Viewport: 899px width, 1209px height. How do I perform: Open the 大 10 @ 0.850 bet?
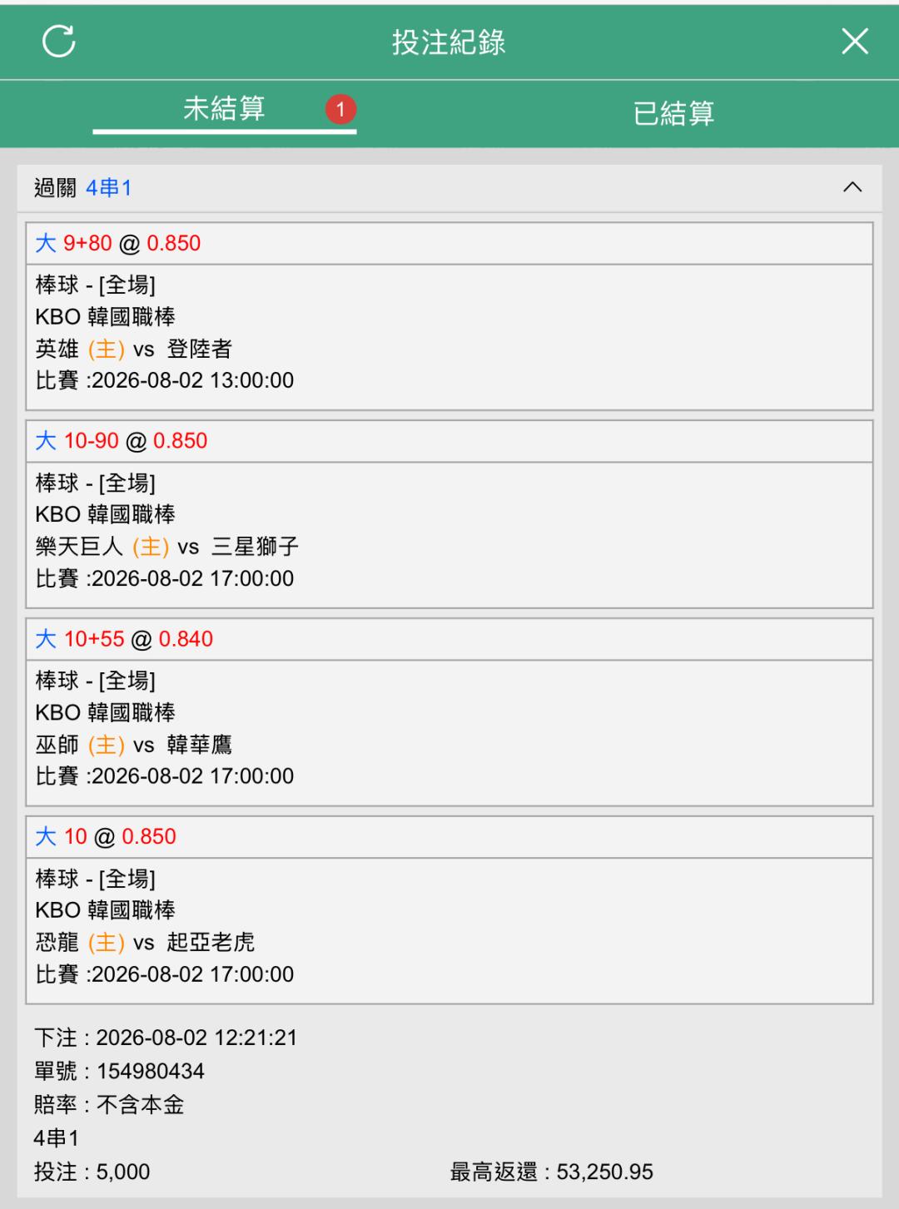106,836
